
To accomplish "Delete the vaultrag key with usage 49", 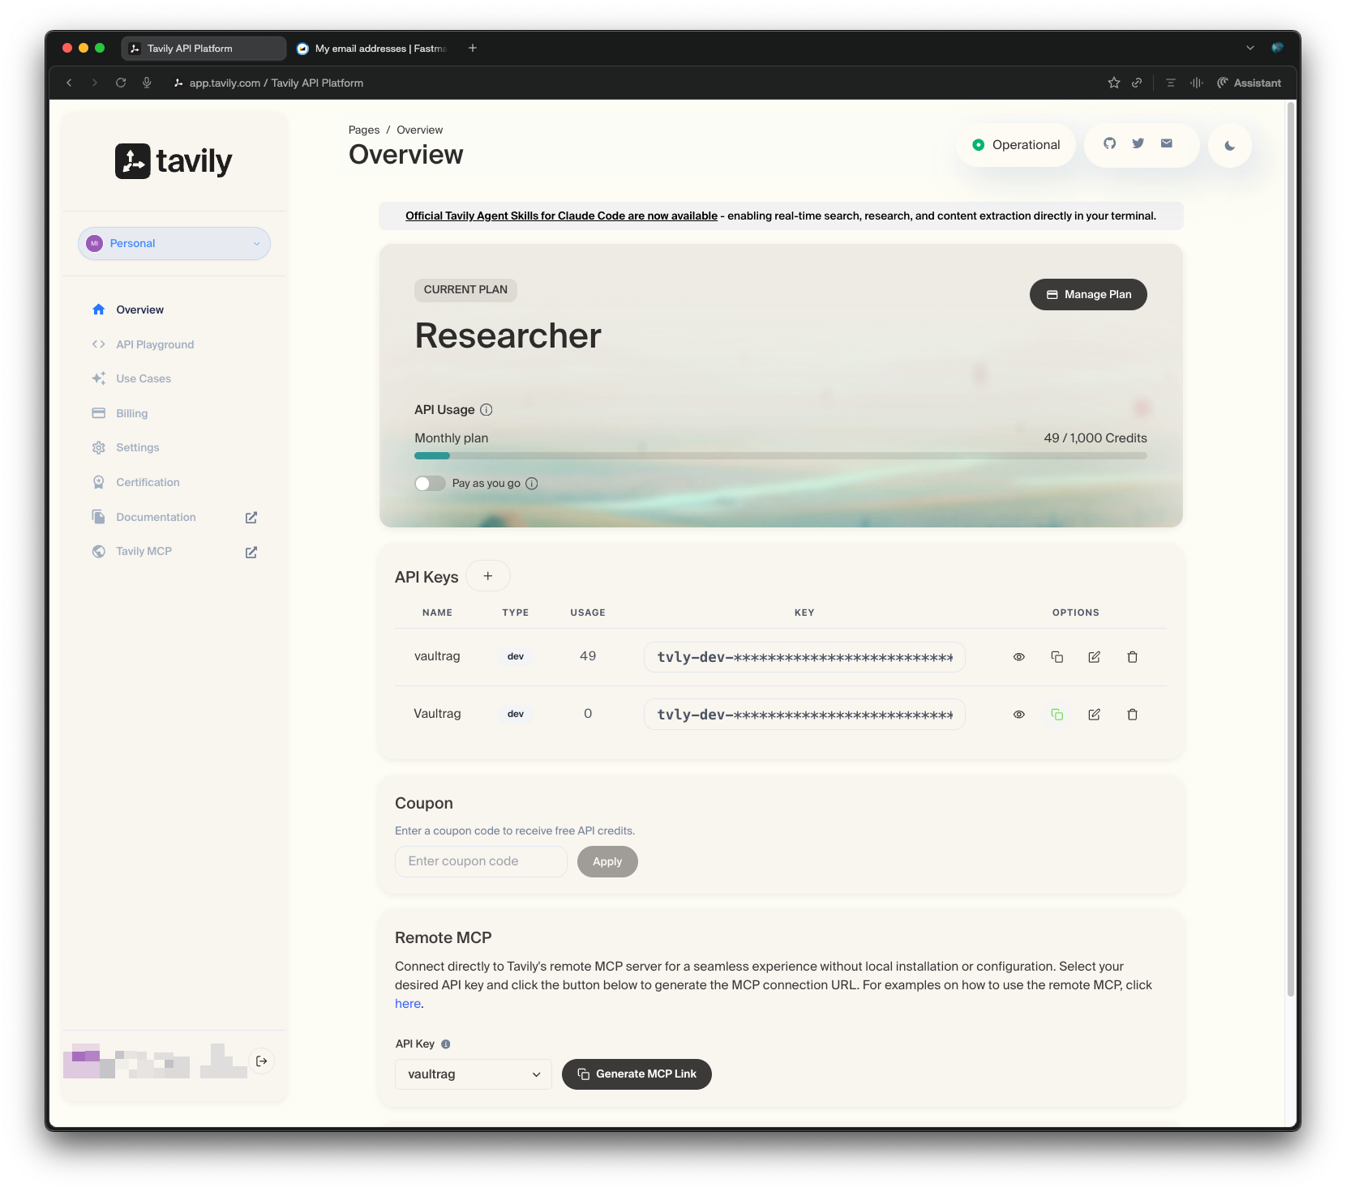I will [1132, 657].
